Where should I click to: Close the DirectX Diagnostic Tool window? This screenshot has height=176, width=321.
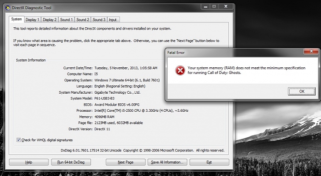click(225, 6)
